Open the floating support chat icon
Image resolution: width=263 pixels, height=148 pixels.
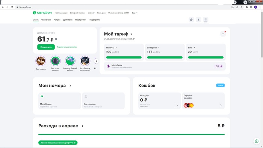coord(257,141)
